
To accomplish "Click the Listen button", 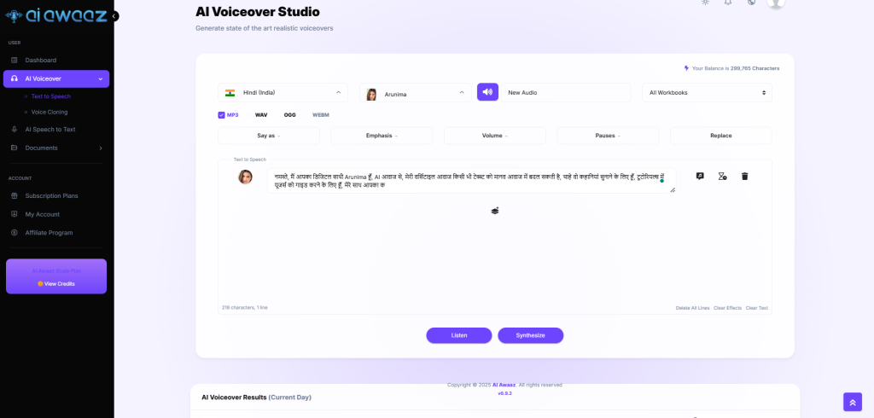I will (x=459, y=335).
